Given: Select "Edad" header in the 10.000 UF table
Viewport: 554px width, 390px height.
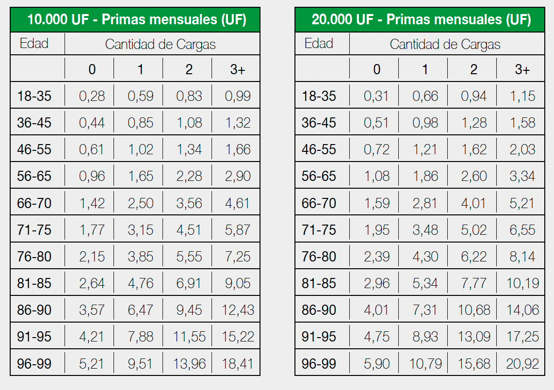Looking at the screenshot, I should [34, 44].
